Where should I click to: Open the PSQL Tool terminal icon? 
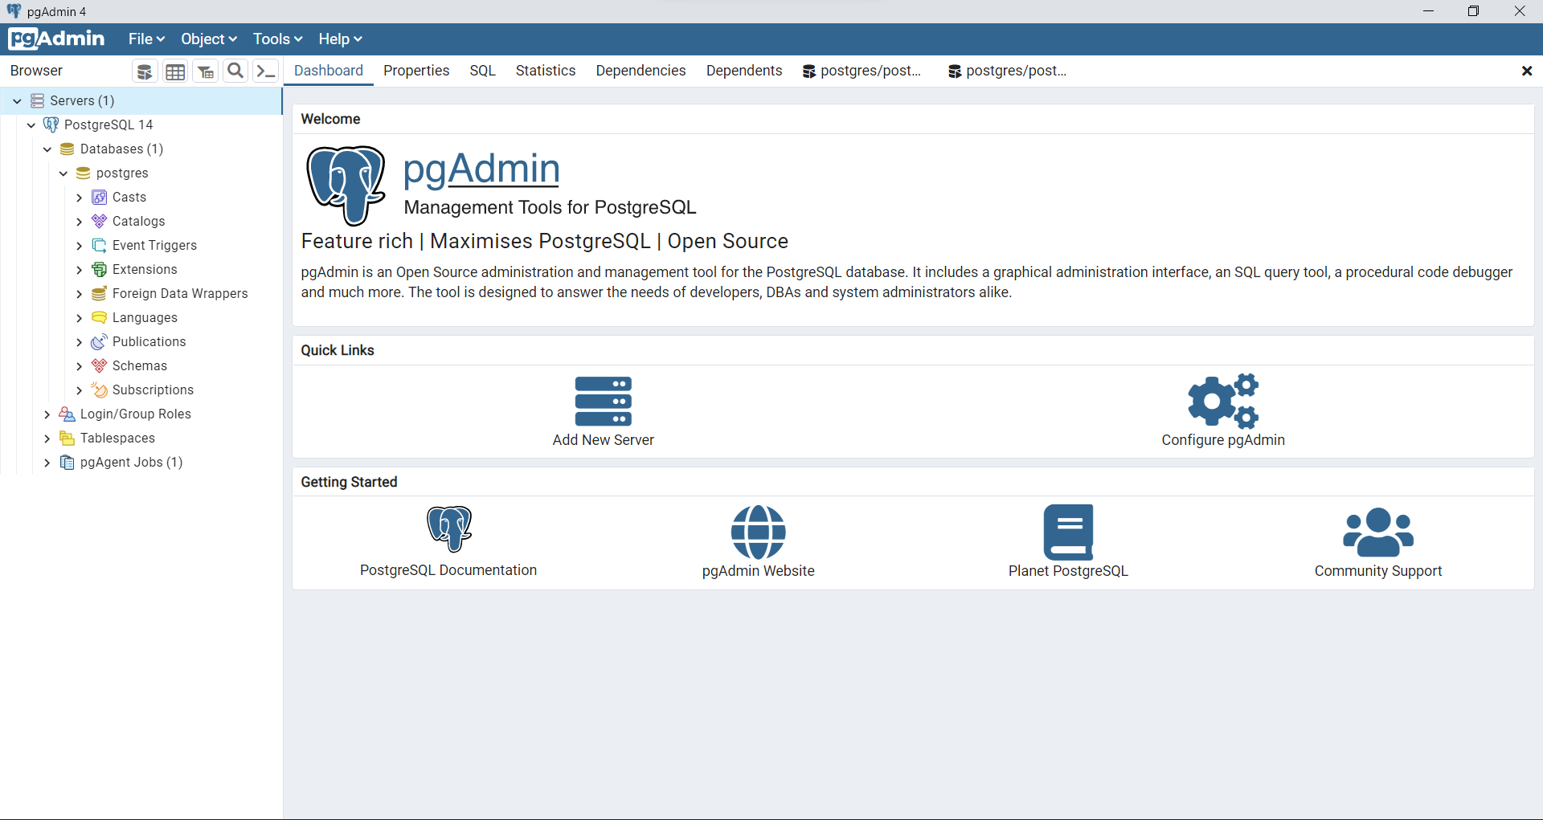coord(266,71)
